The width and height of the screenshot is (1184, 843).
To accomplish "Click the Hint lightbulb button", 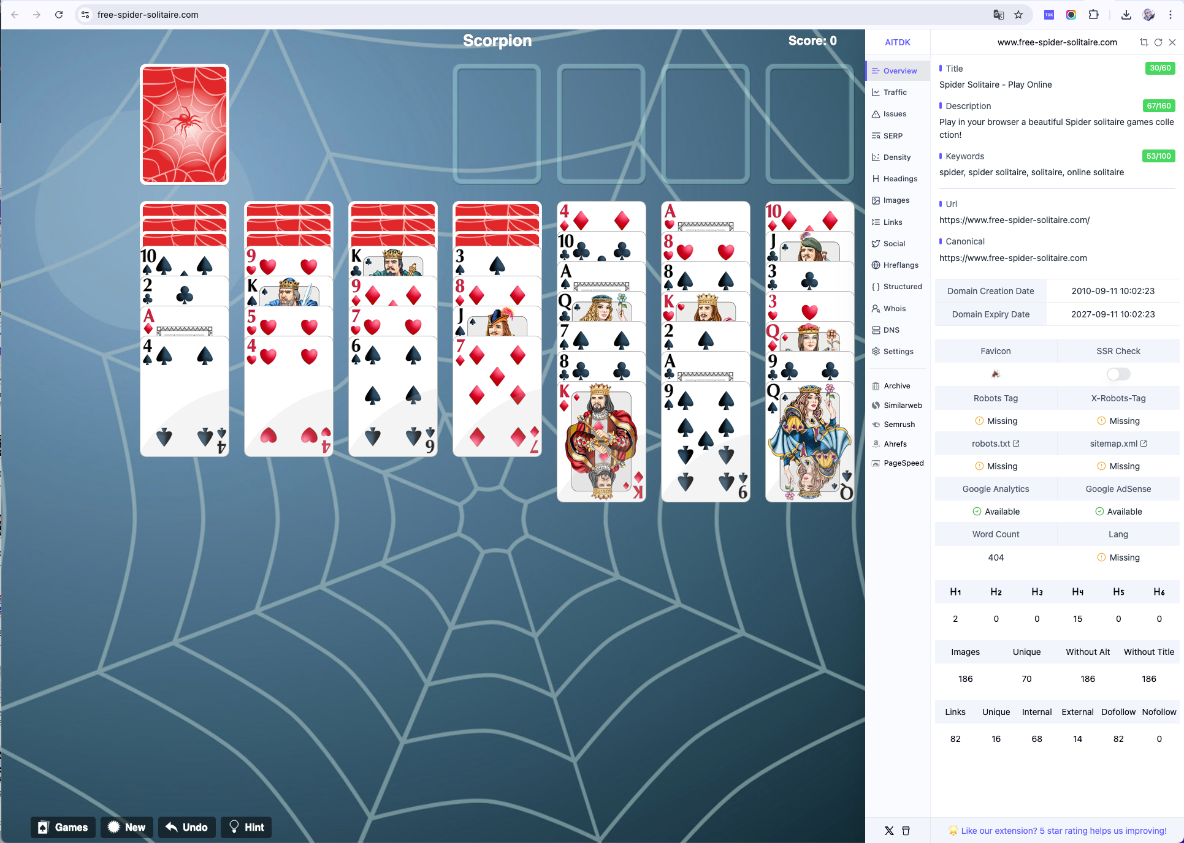I will [246, 827].
